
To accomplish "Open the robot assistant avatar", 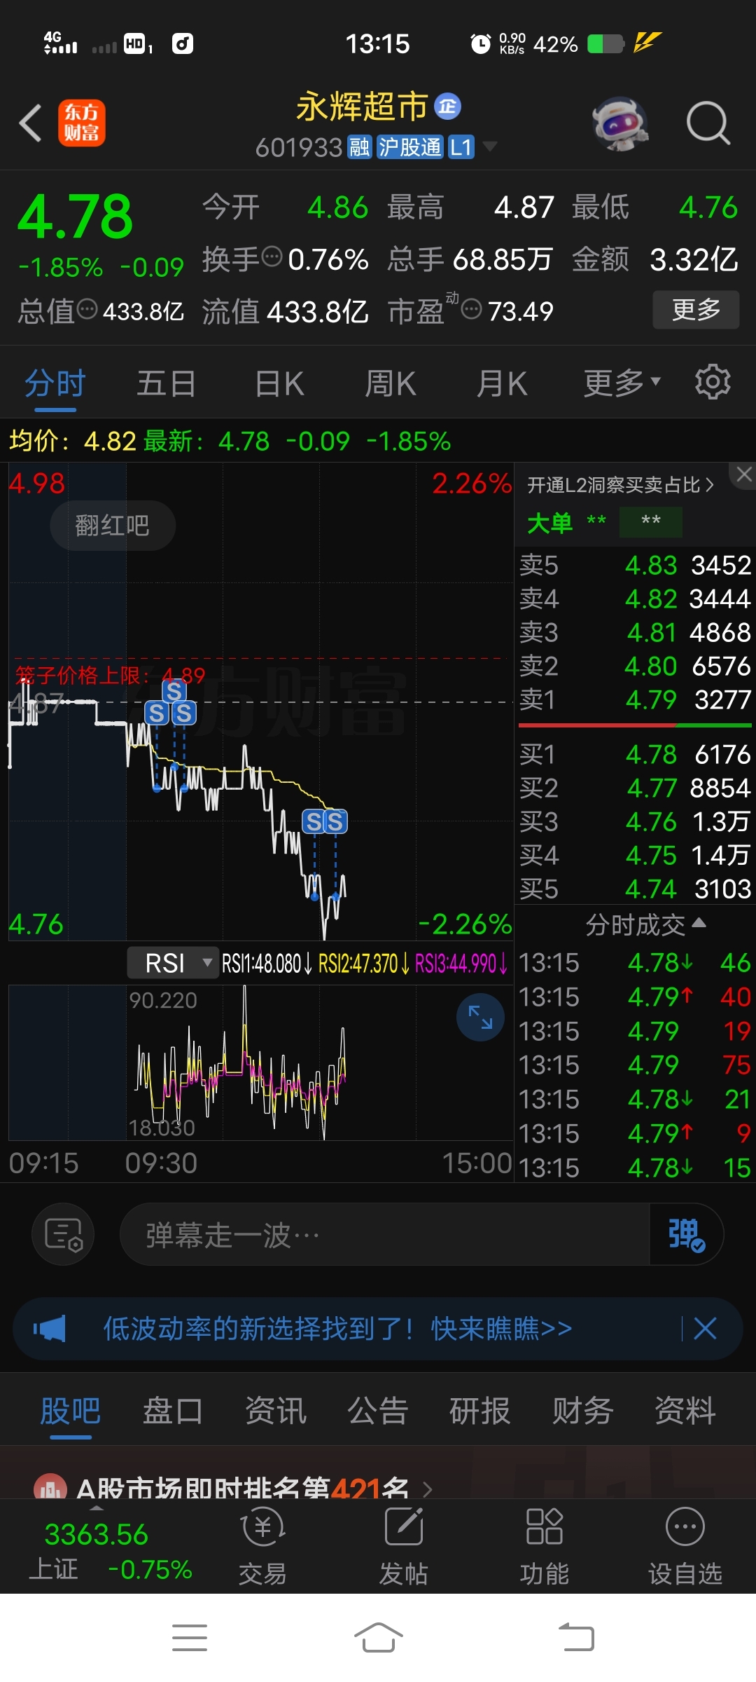I will (619, 123).
